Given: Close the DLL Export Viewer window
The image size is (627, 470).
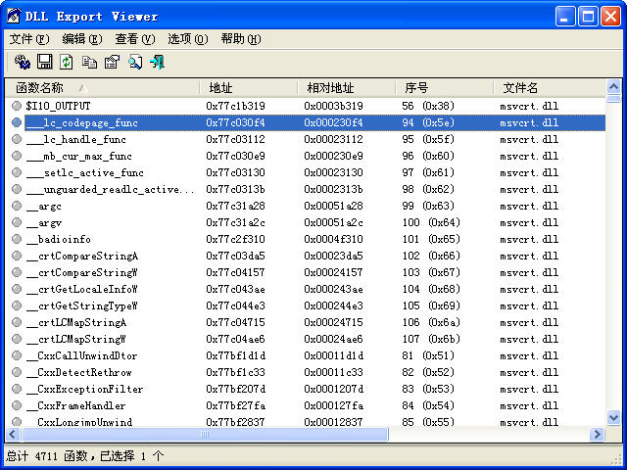Looking at the screenshot, I should 611,17.
